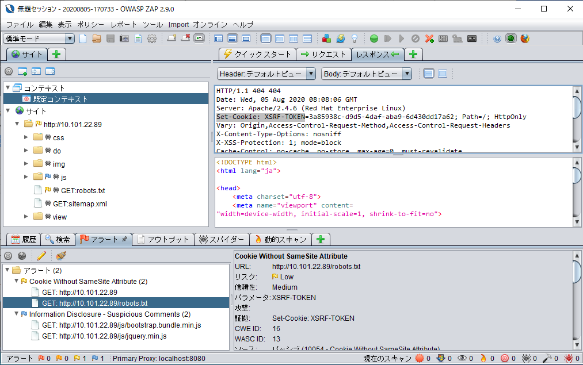
Task: Open the 履歴 history tab
Action: tap(24, 240)
